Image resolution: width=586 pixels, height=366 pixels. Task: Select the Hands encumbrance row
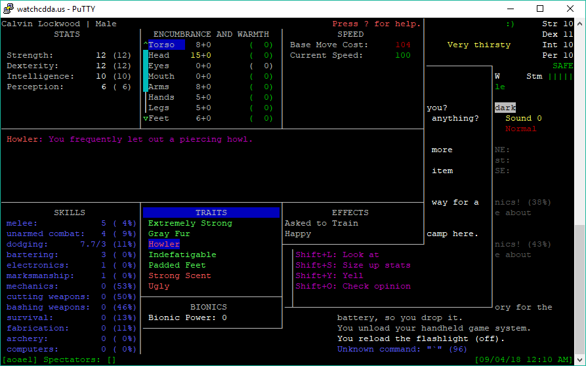(x=211, y=97)
